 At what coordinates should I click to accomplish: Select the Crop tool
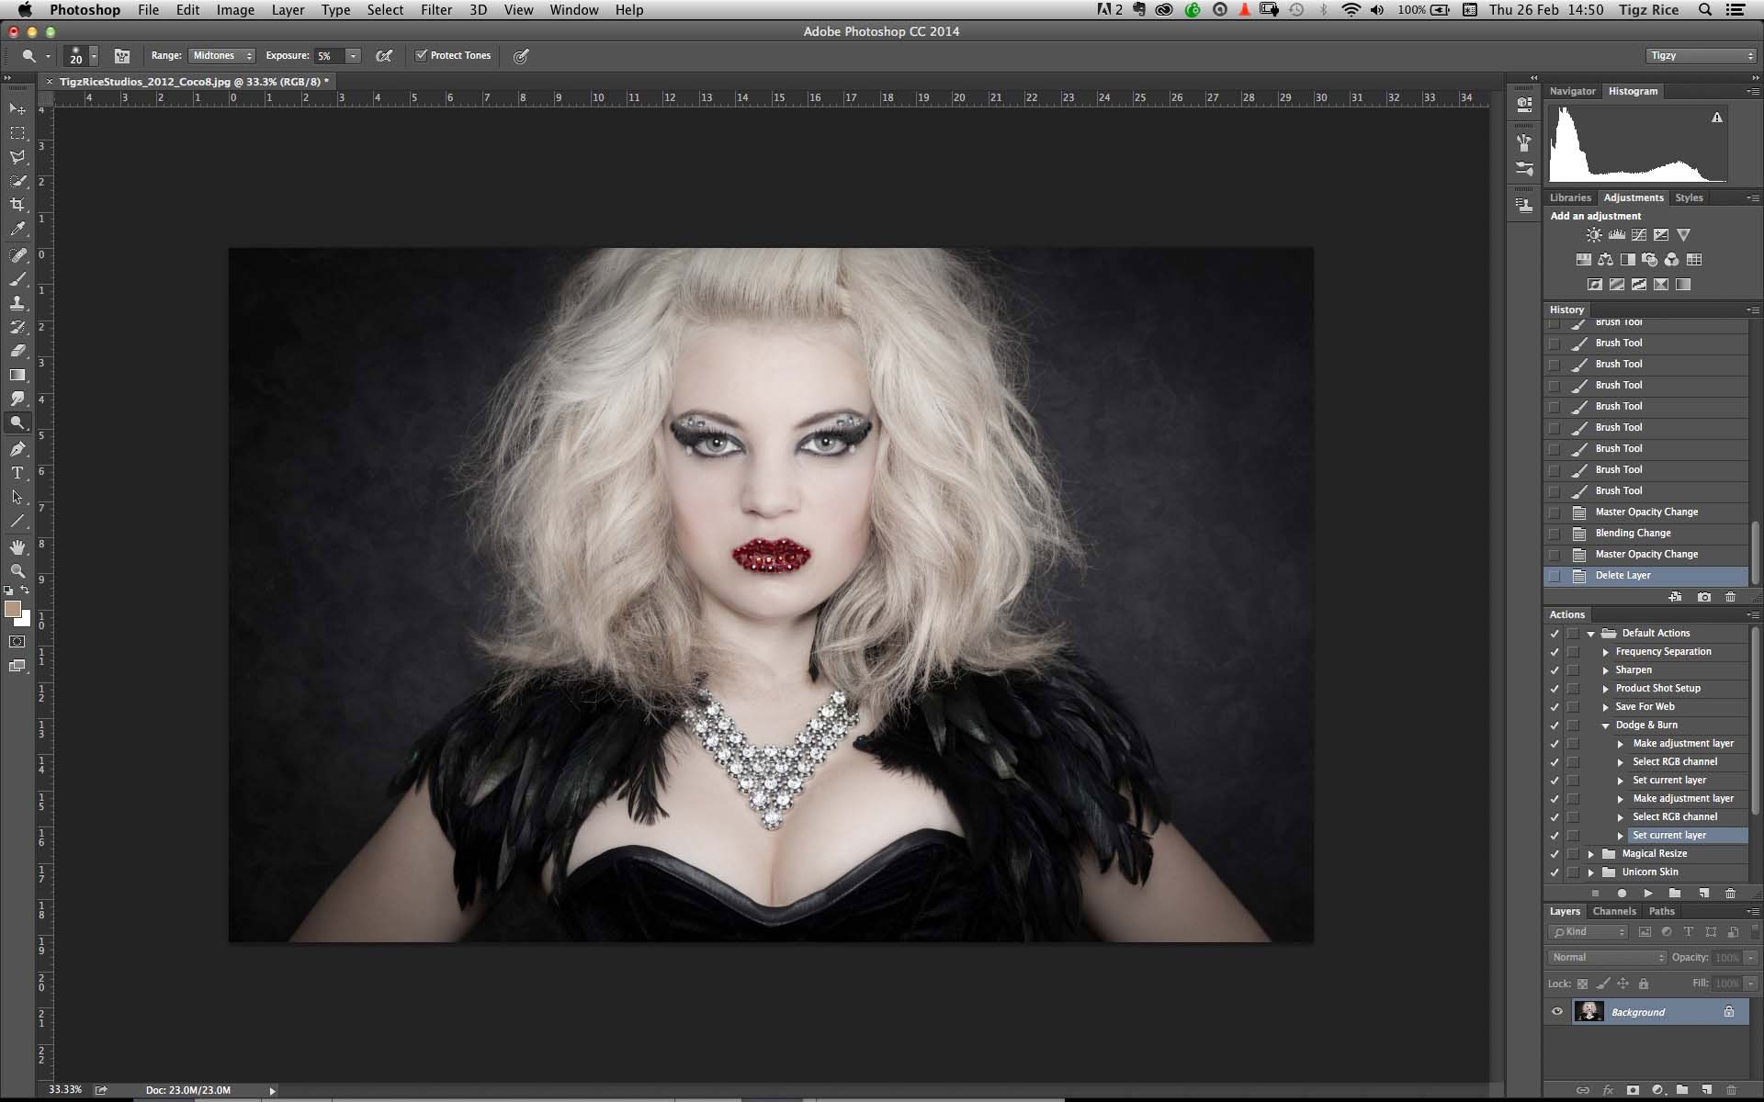pyautogui.click(x=17, y=205)
